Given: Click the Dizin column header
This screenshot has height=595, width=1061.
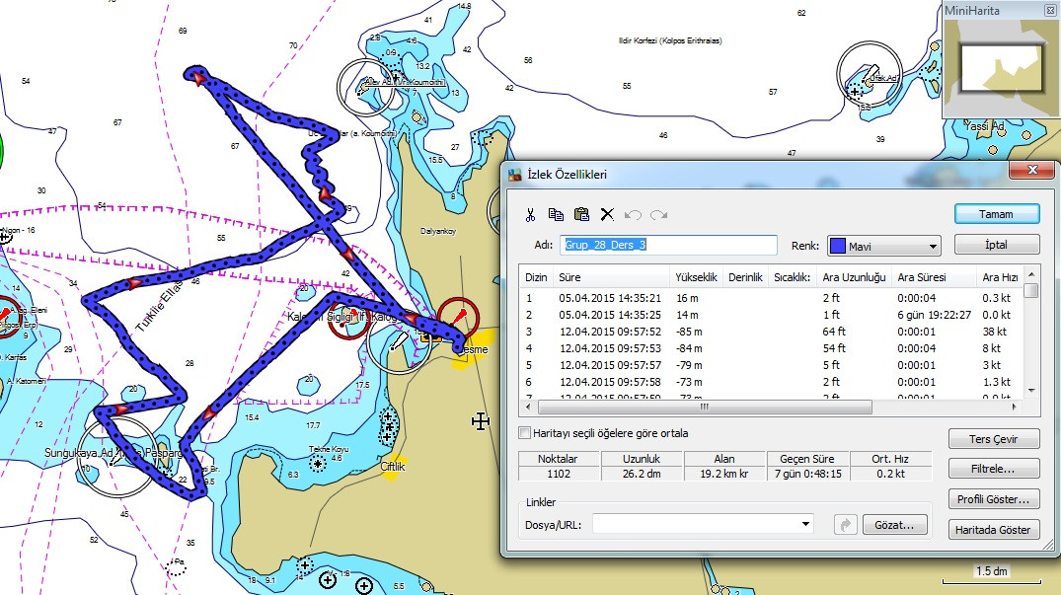Looking at the screenshot, I should (536, 277).
